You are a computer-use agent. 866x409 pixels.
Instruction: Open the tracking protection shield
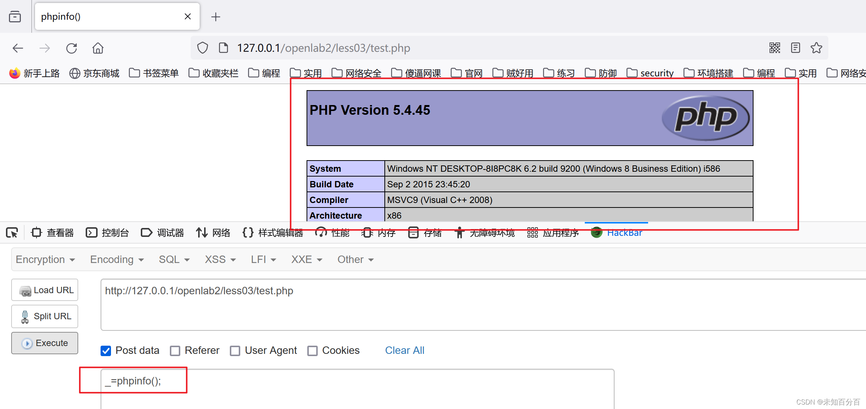click(x=203, y=48)
